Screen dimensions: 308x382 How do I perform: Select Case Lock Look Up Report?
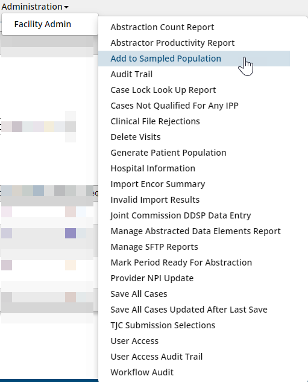163,90
